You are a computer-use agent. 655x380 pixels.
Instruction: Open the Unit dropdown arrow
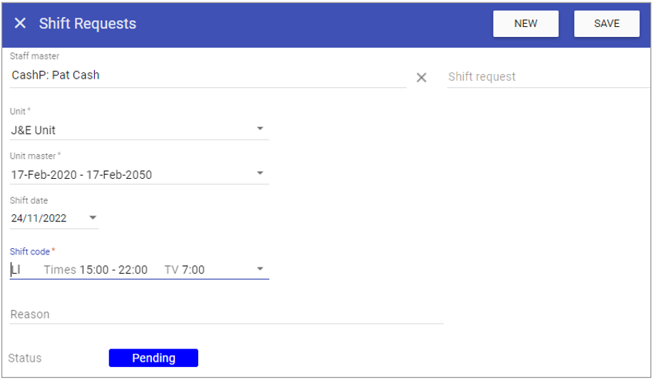(260, 129)
